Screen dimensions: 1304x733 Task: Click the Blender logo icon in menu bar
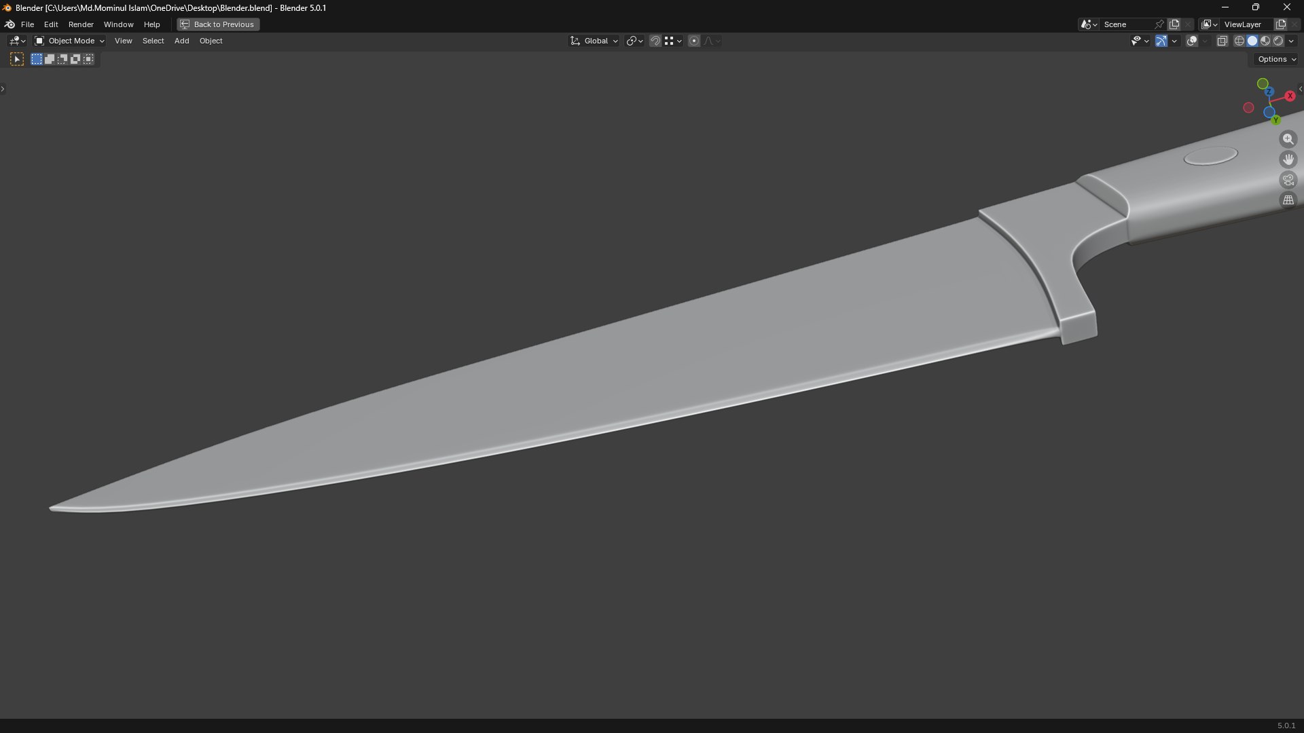click(x=10, y=24)
